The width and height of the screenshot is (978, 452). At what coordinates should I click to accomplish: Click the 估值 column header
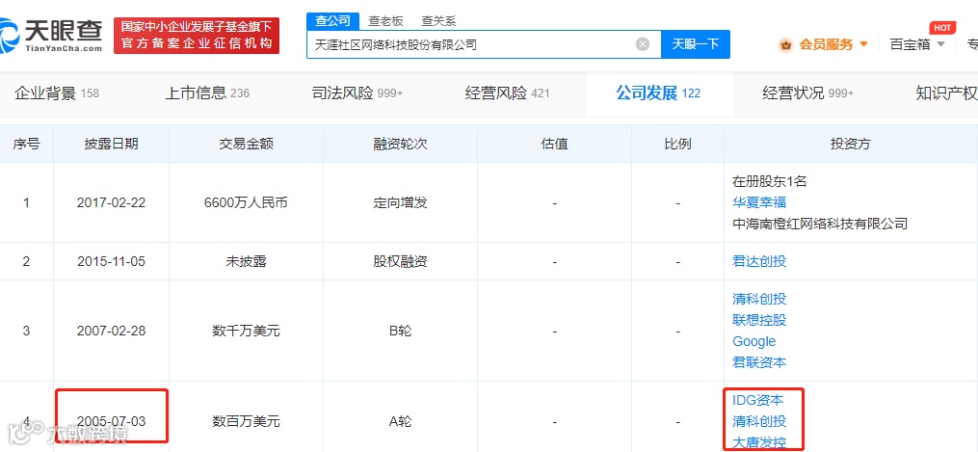coord(554,144)
